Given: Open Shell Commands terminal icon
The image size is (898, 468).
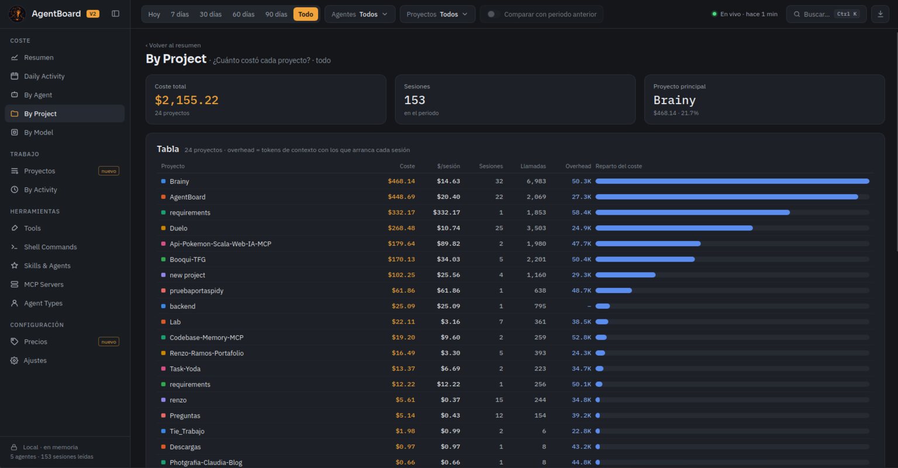Looking at the screenshot, I should point(15,247).
